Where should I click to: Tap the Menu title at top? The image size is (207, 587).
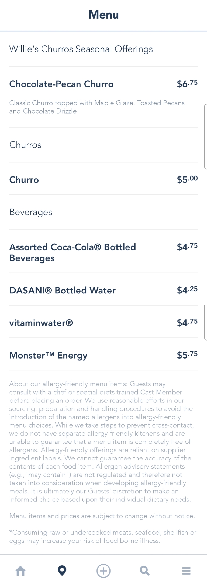point(103,15)
